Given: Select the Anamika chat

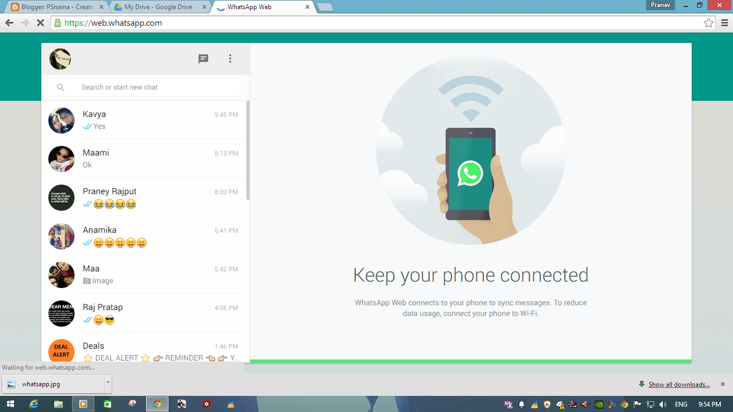Looking at the screenshot, I should [144, 236].
